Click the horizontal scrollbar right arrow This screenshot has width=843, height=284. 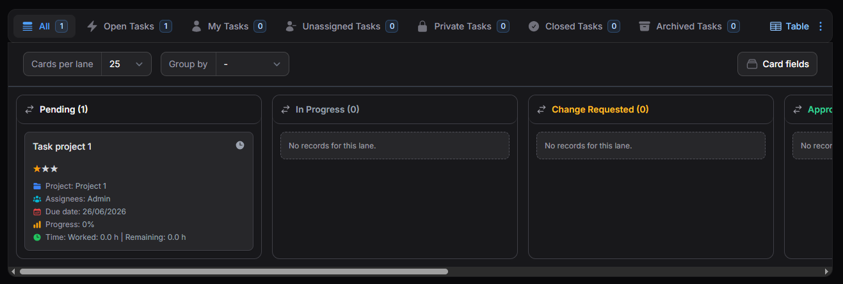(x=827, y=271)
